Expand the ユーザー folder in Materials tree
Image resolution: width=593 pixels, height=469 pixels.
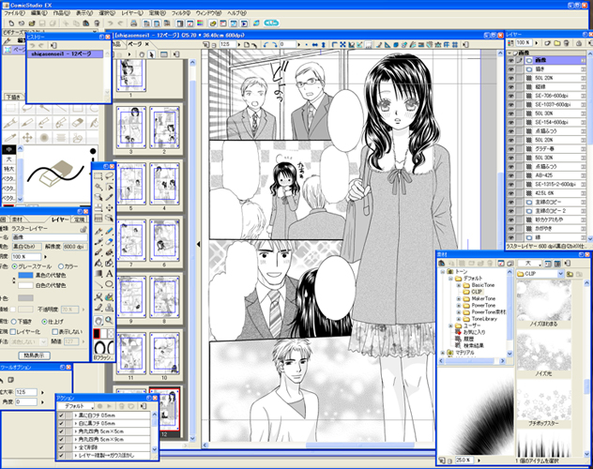(450, 325)
